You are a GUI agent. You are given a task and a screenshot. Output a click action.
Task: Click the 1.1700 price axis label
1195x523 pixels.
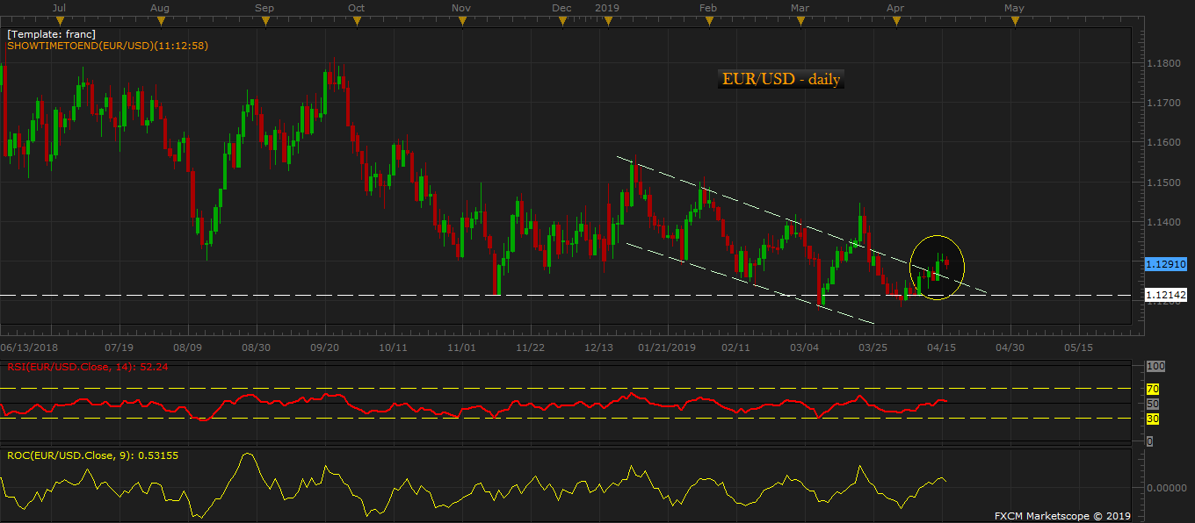click(x=1165, y=104)
